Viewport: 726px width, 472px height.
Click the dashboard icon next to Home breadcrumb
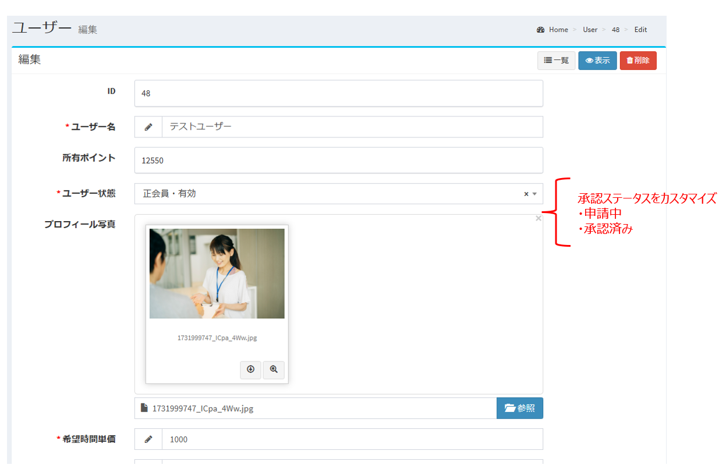pos(541,30)
